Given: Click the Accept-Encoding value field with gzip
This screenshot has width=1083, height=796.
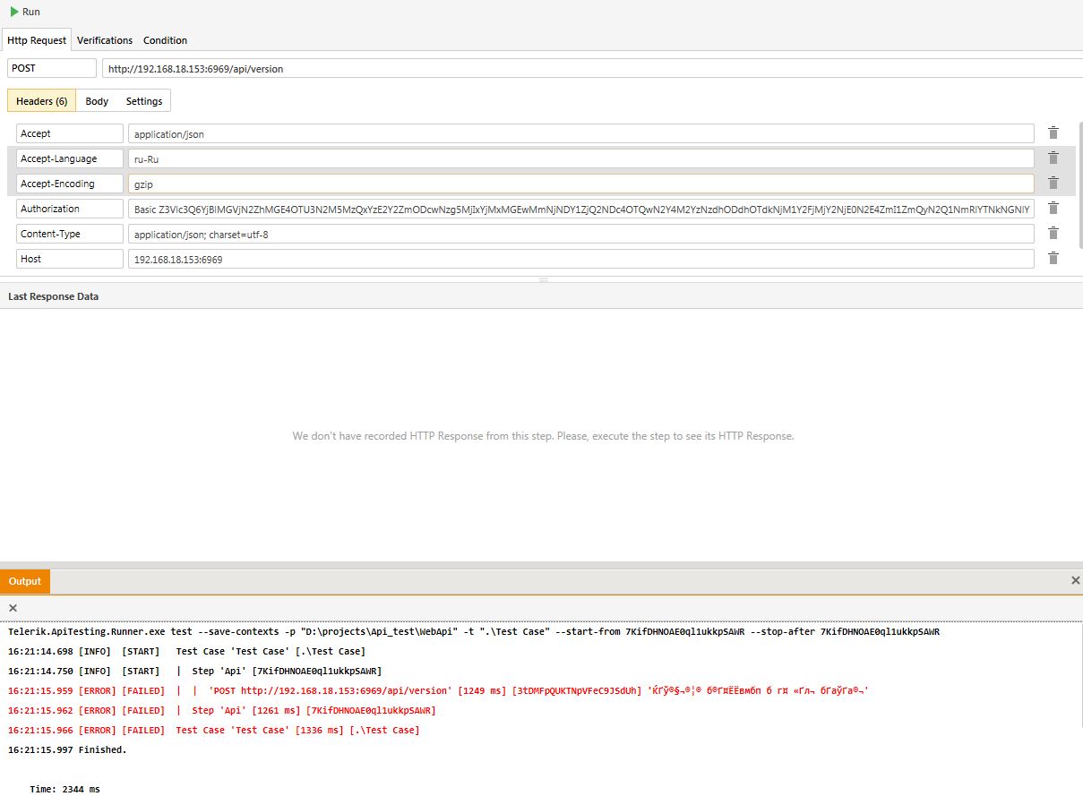Looking at the screenshot, I should coord(580,184).
